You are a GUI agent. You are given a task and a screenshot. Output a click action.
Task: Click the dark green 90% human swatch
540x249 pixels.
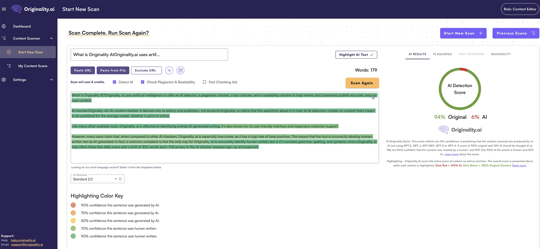click(73, 236)
